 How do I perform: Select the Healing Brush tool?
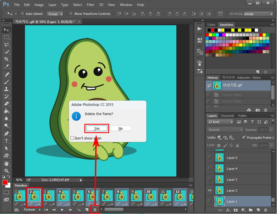tap(6, 75)
